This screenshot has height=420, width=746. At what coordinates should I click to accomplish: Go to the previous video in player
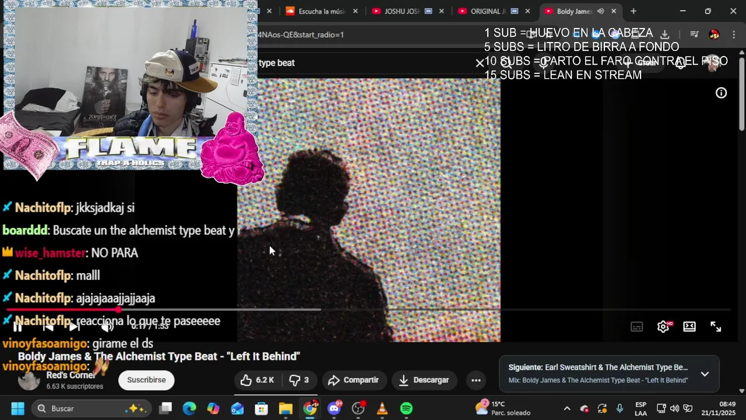48,327
